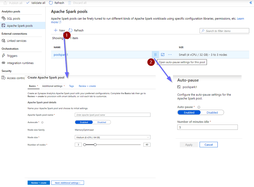
Task: Click the Linked services icon
Action: pos(4,41)
